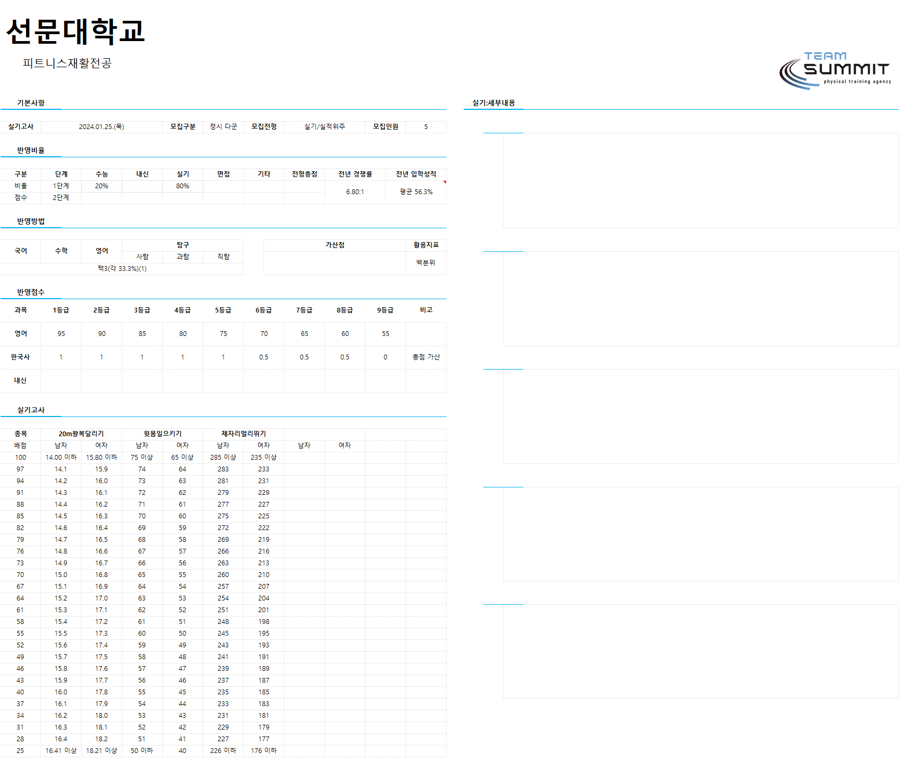Image resolution: width=899 pixels, height=769 pixels.
Task: Click the 80% 실기 ratio cell
Action: (x=182, y=186)
